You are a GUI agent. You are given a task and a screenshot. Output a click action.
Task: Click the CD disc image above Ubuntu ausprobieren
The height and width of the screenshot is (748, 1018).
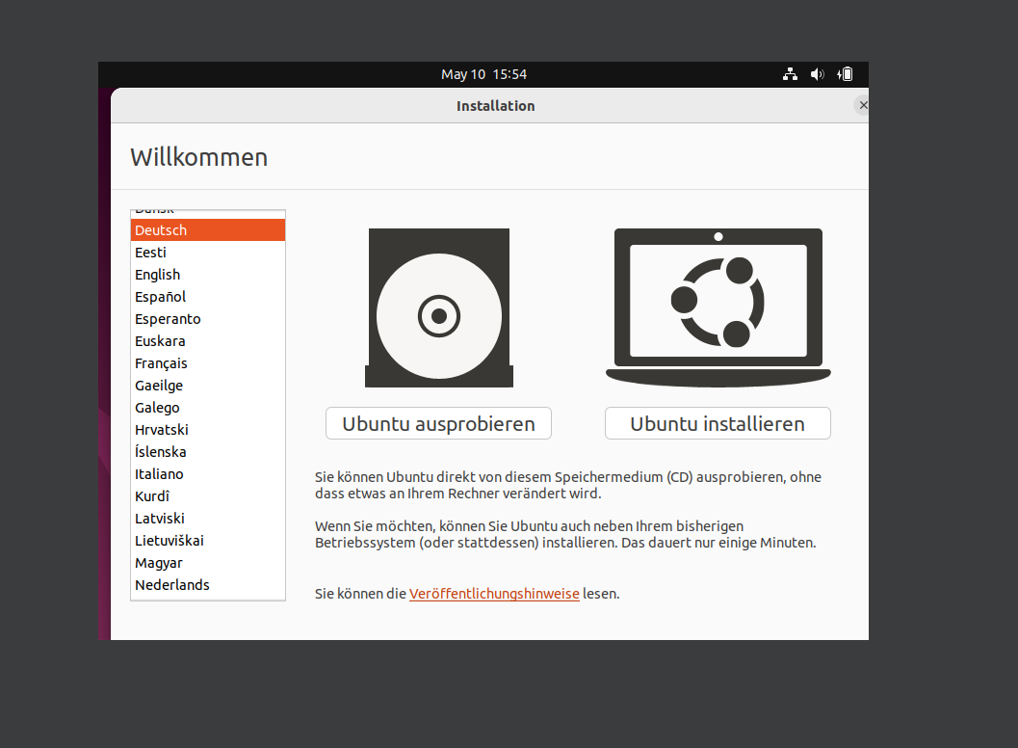(x=439, y=307)
